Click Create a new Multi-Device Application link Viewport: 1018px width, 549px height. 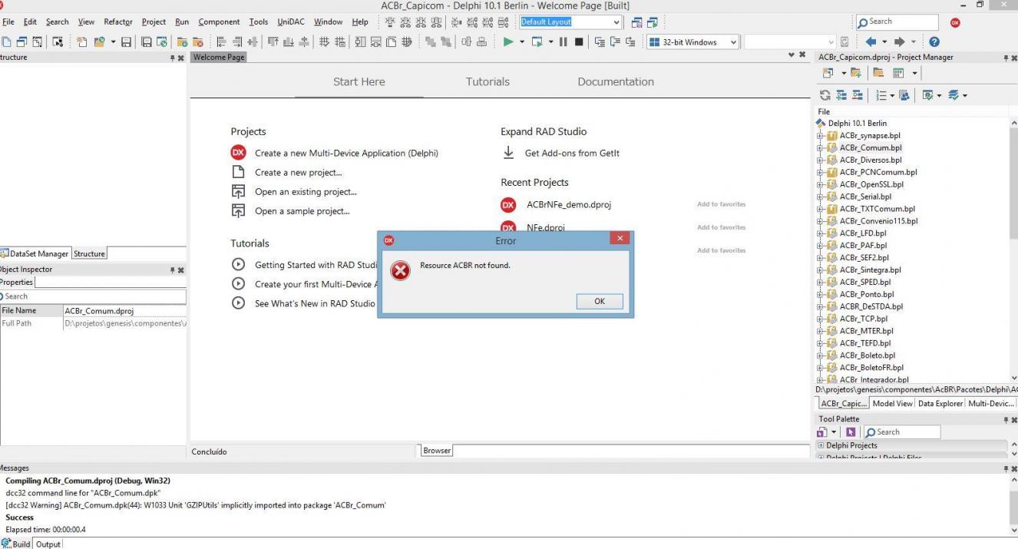point(346,153)
